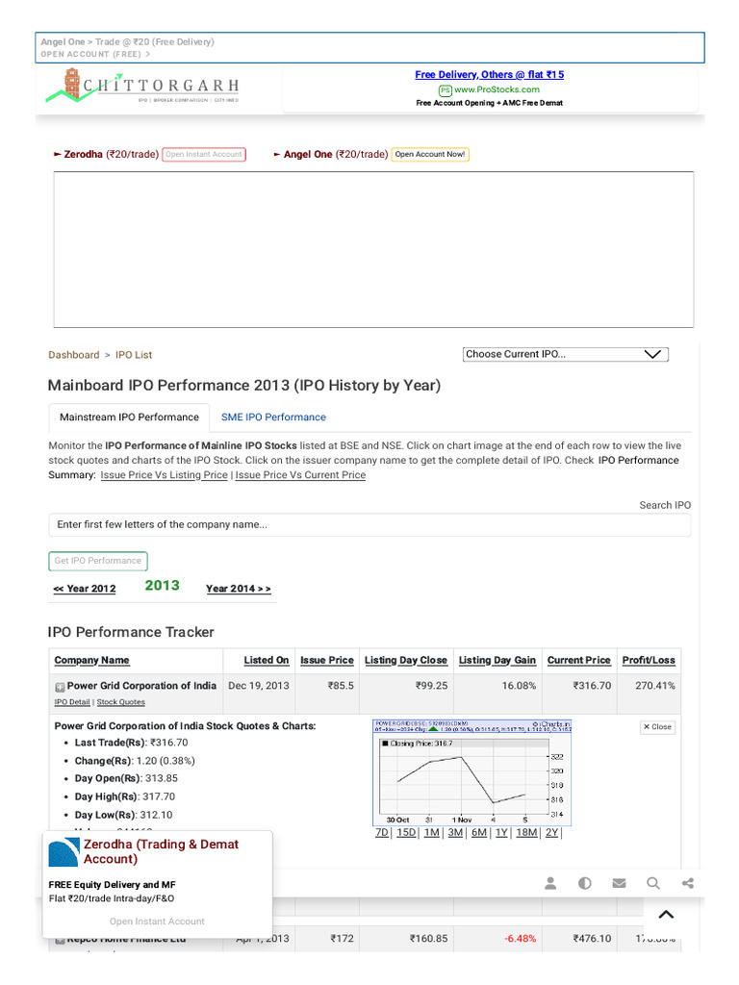
Task: Collapse Power Grid Corporation row expander icon
Action: 60,687
